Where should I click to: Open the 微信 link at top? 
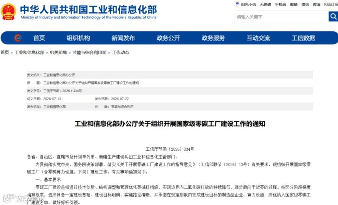tap(305, 4)
